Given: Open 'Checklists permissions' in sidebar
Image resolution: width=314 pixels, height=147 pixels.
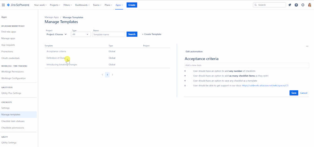Looking at the screenshot, I should click(13, 128).
